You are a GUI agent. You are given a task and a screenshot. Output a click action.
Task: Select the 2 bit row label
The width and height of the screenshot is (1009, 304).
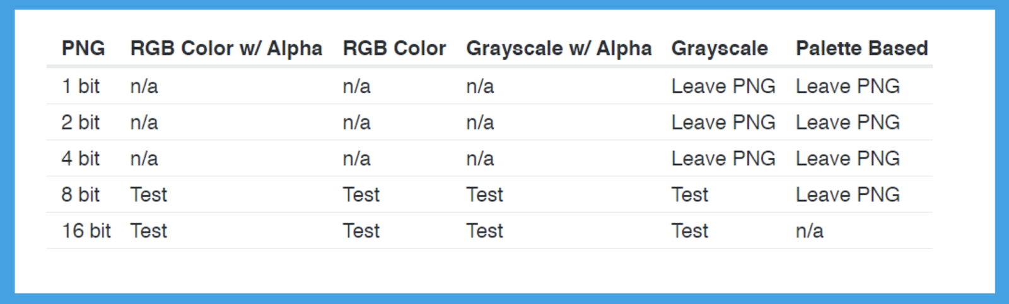[81, 122]
